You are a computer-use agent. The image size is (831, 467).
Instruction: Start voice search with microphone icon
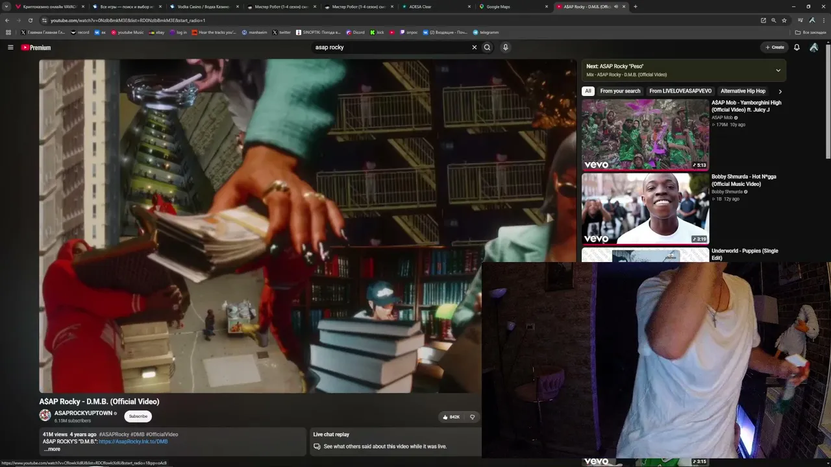click(x=505, y=47)
